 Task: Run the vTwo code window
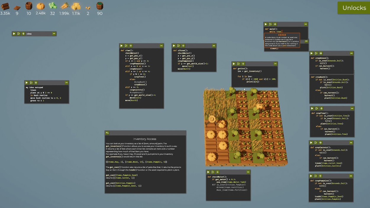tap(121, 46)
